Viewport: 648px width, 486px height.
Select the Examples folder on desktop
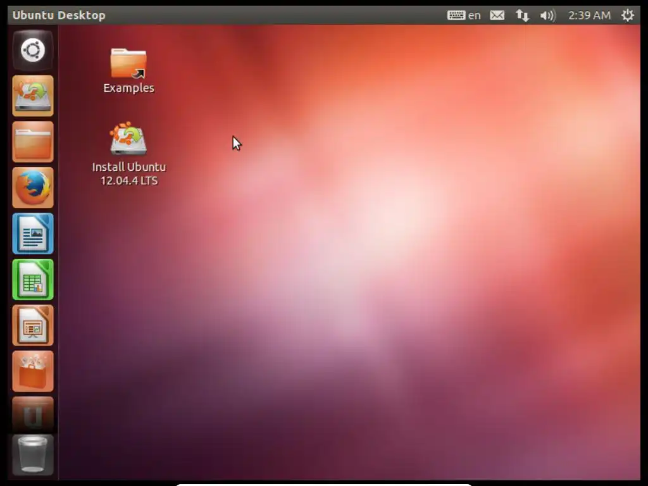pos(128,63)
